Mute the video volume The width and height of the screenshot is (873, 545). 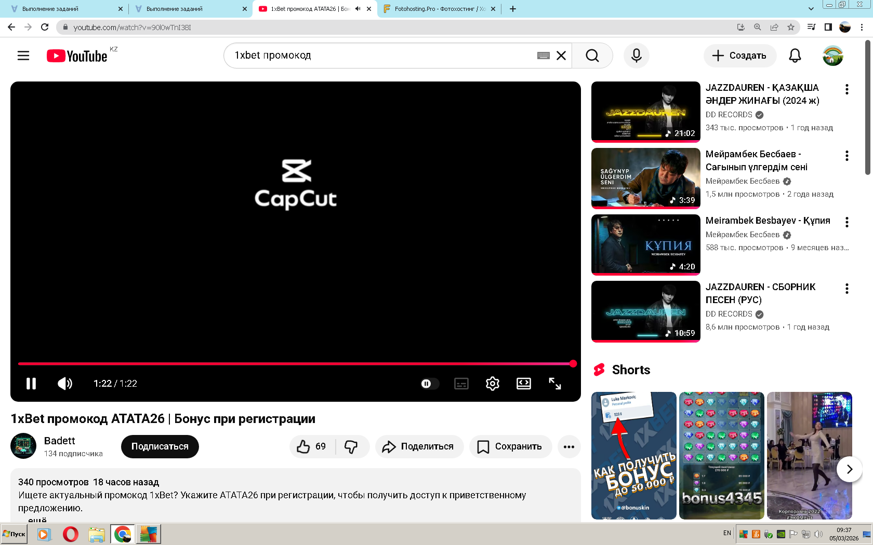tap(65, 384)
